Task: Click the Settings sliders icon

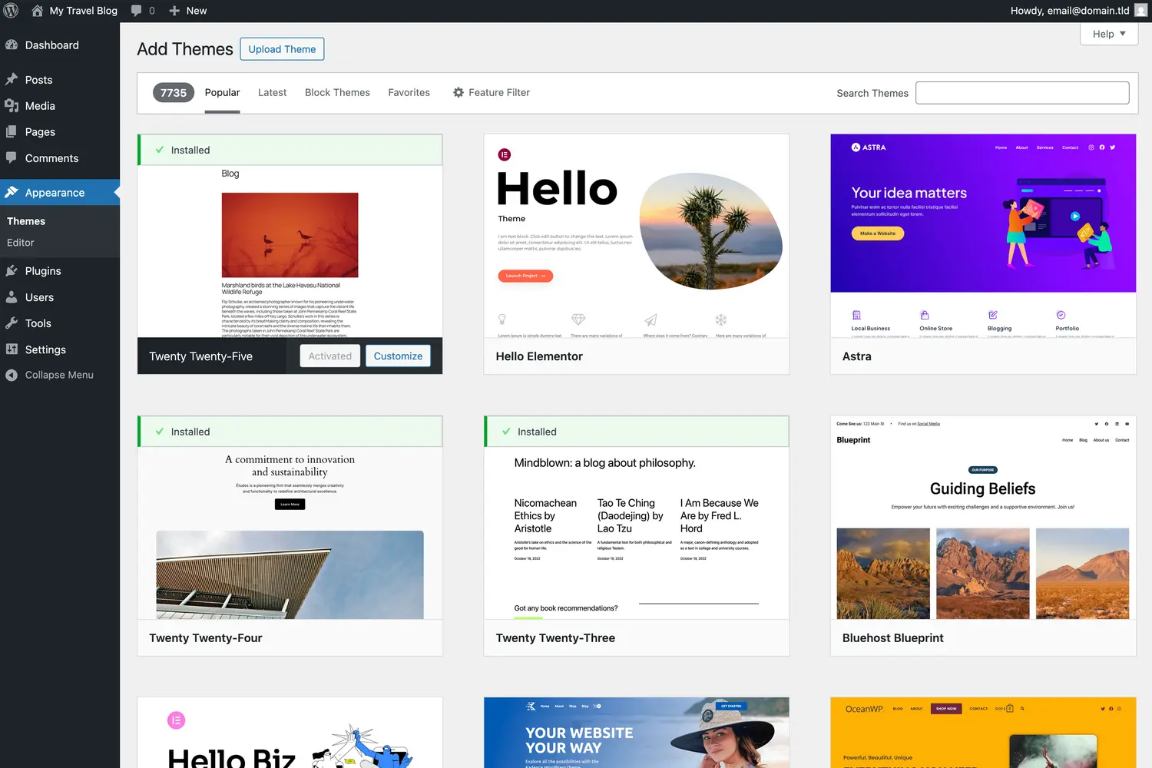Action: coord(12,349)
